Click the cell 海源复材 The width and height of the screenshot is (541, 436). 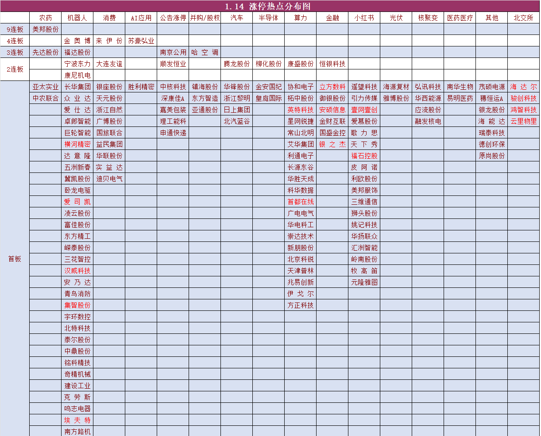(396, 87)
